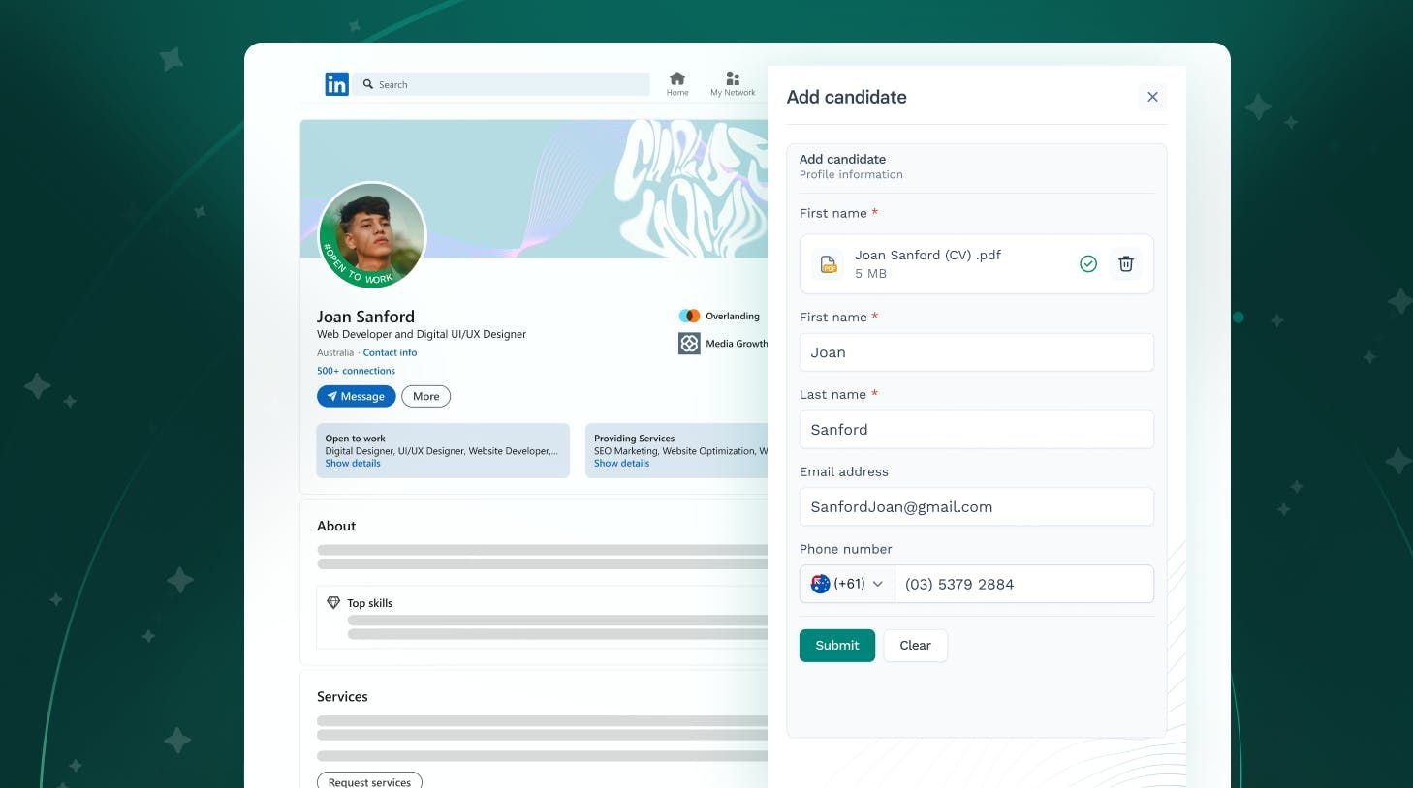Click the Media Growth company logo
This screenshot has width=1413, height=788.
pyautogui.click(x=689, y=344)
